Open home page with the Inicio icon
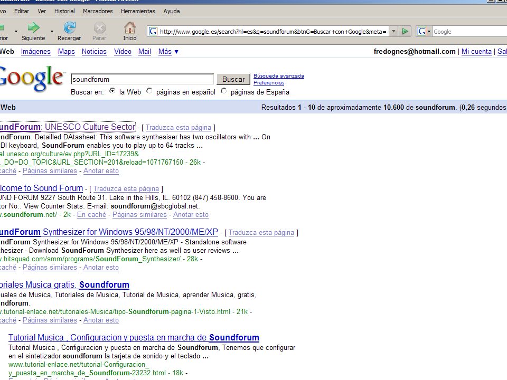The height and width of the screenshot is (380, 507). pyautogui.click(x=130, y=31)
